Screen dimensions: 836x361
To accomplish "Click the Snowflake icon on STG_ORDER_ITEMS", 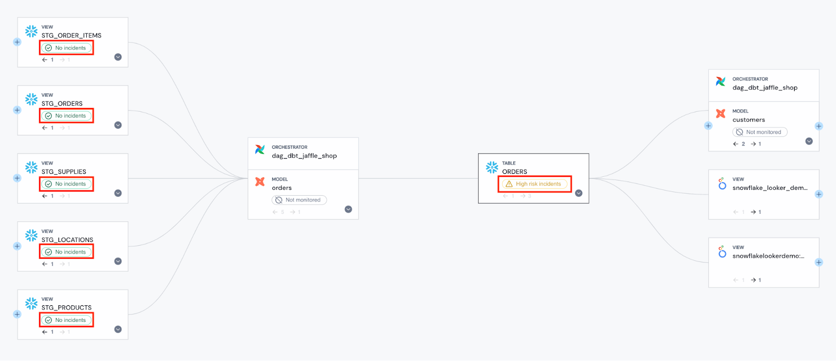I will tap(31, 31).
